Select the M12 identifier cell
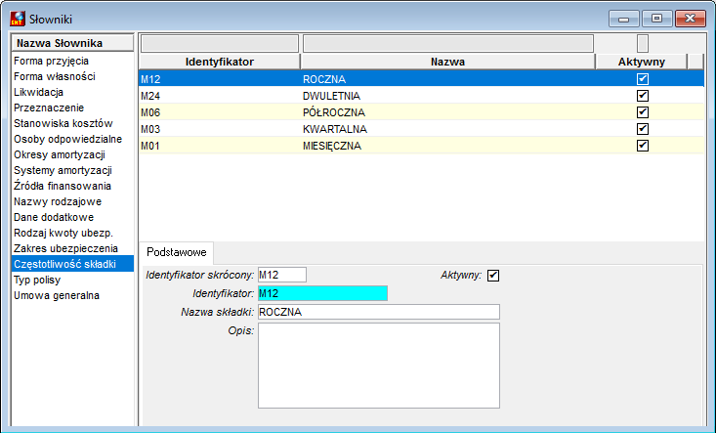The height and width of the screenshot is (433, 716). (220, 79)
